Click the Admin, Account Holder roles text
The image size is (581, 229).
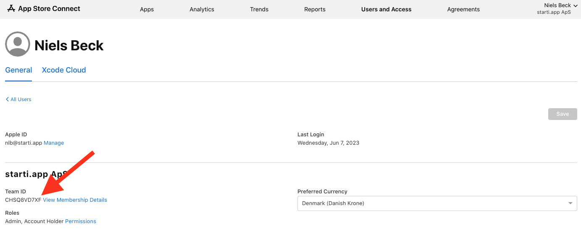click(34, 221)
